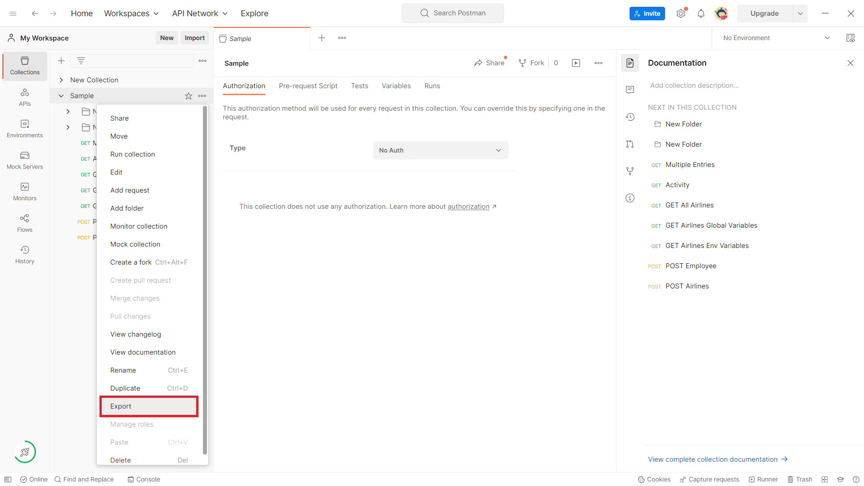Open the Forks icon in right sidebar
The image size is (864, 486).
pyautogui.click(x=630, y=171)
